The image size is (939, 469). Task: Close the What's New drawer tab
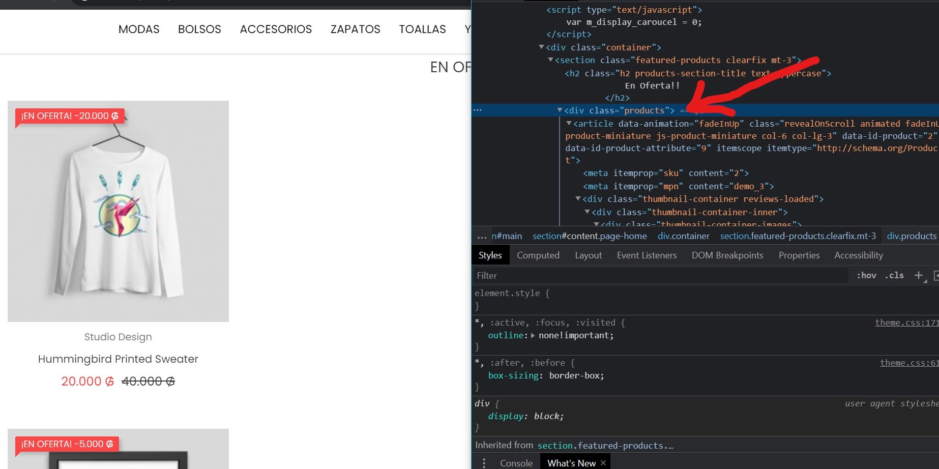coord(603,463)
